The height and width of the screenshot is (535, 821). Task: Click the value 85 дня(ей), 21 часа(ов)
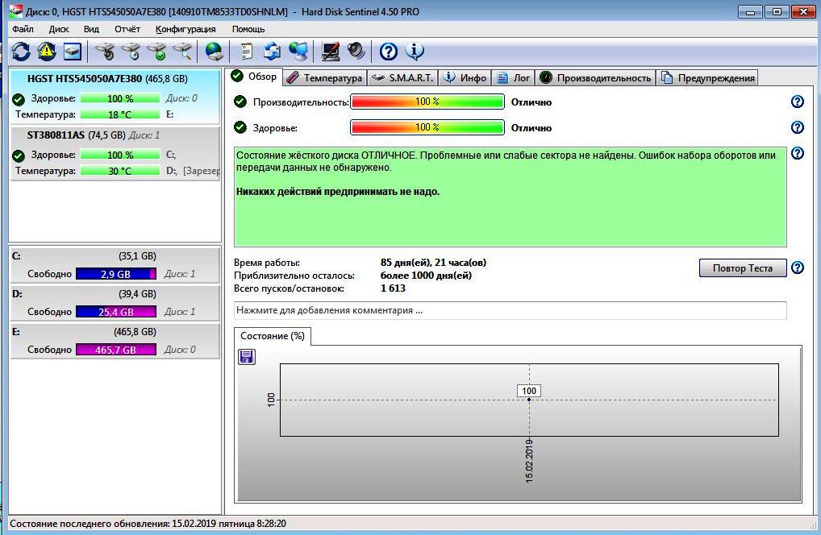coord(434,263)
